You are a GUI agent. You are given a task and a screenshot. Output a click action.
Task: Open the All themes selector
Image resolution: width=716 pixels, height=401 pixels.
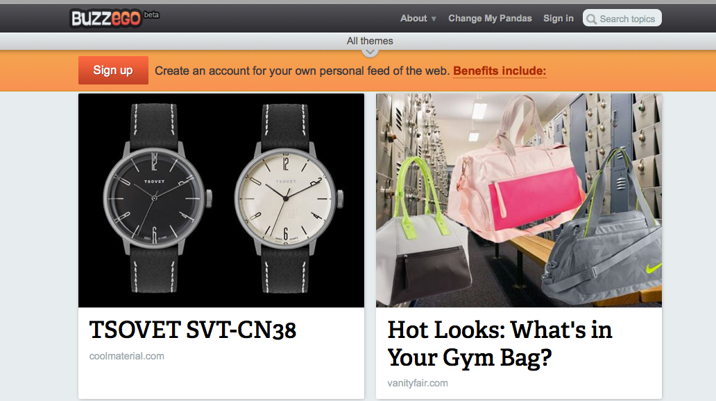click(370, 41)
